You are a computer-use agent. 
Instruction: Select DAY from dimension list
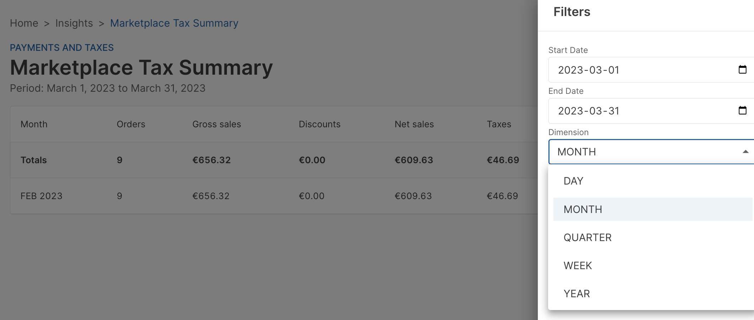point(573,181)
